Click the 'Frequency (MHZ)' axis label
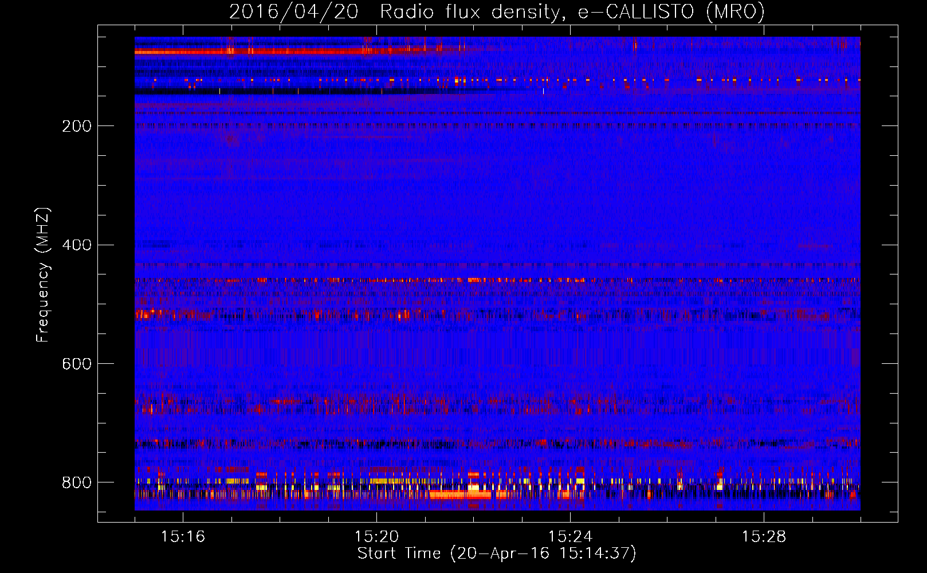This screenshot has width=927, height=573. click(43, 274)
